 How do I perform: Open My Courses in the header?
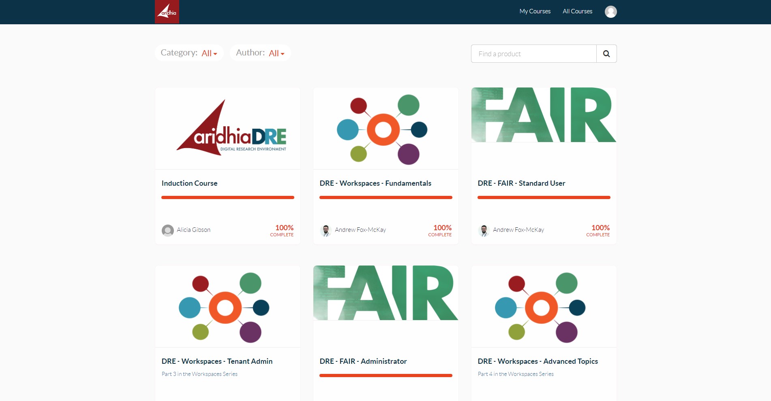(535, 11)
